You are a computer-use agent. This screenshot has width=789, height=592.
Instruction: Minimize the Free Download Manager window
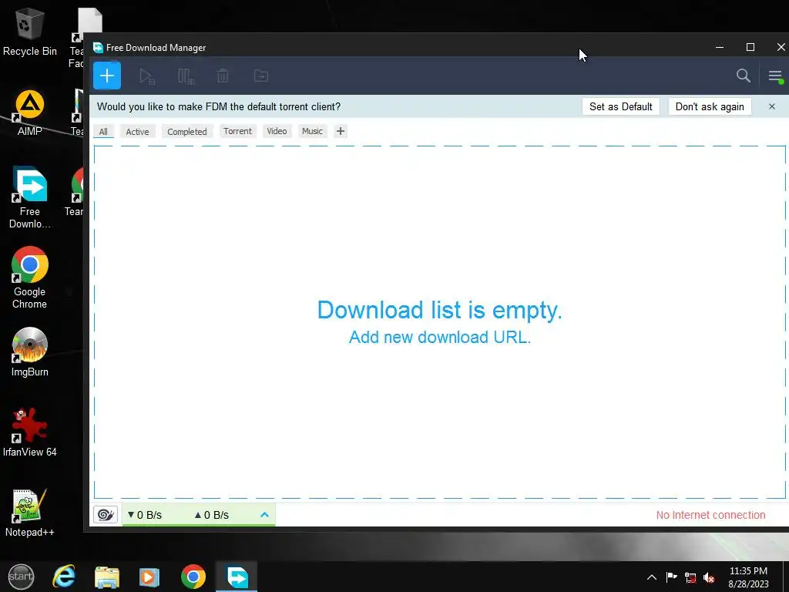(720, 47)
